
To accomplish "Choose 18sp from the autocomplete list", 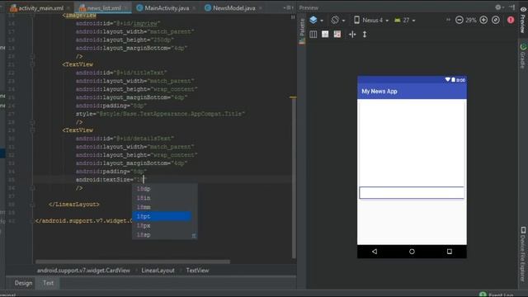I will [163, 234].
